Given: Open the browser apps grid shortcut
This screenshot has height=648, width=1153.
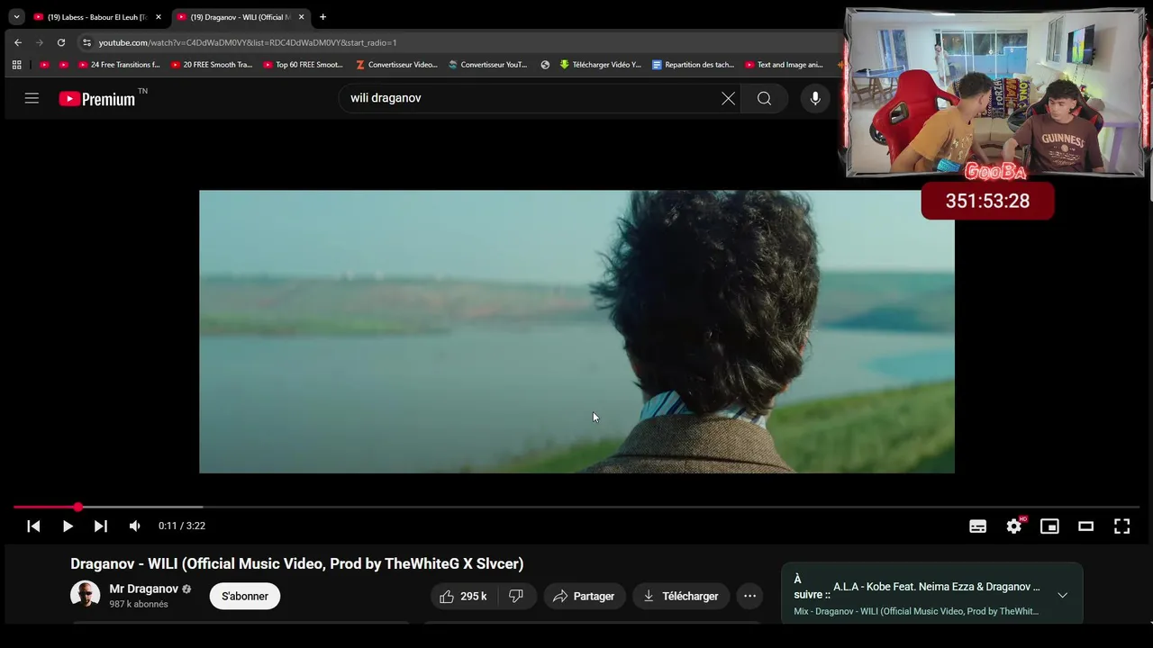Looking at the screenshot, I should point(16,65).
